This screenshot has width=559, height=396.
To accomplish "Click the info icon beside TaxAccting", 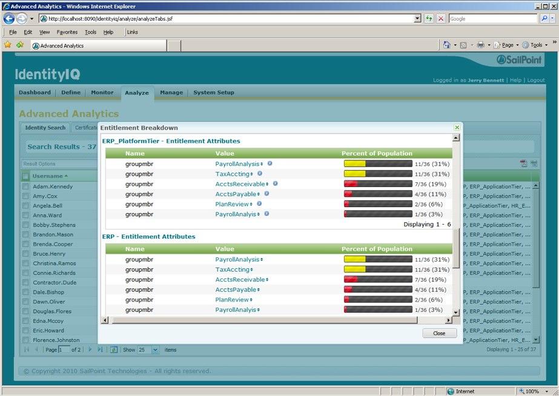I will (x=260, y=174).
